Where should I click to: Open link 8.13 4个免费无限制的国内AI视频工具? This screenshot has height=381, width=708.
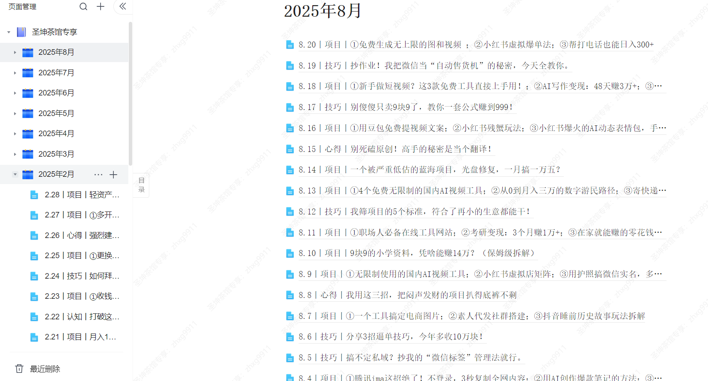(483, 190)
